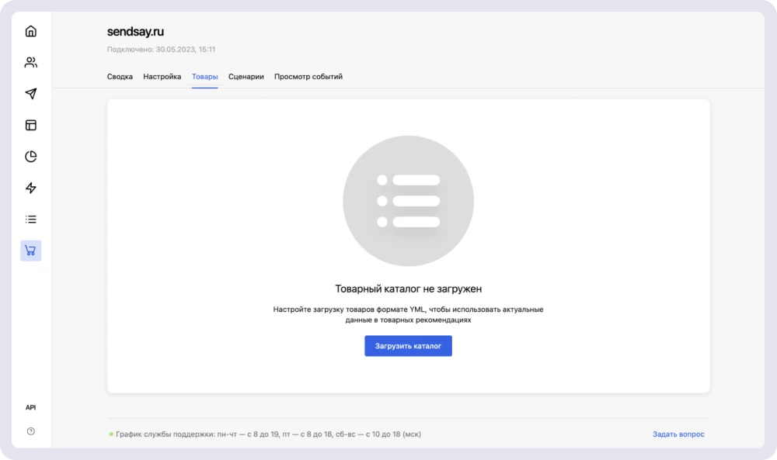Open the pie chart analytics icon
The height and width of the screenshot is (460, 777).
click(x=31, y=157)
